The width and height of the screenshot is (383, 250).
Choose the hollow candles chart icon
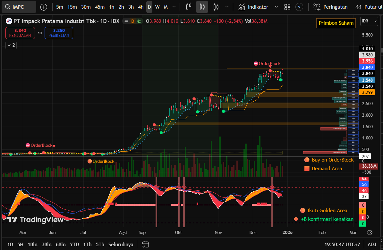click(216, 7)
